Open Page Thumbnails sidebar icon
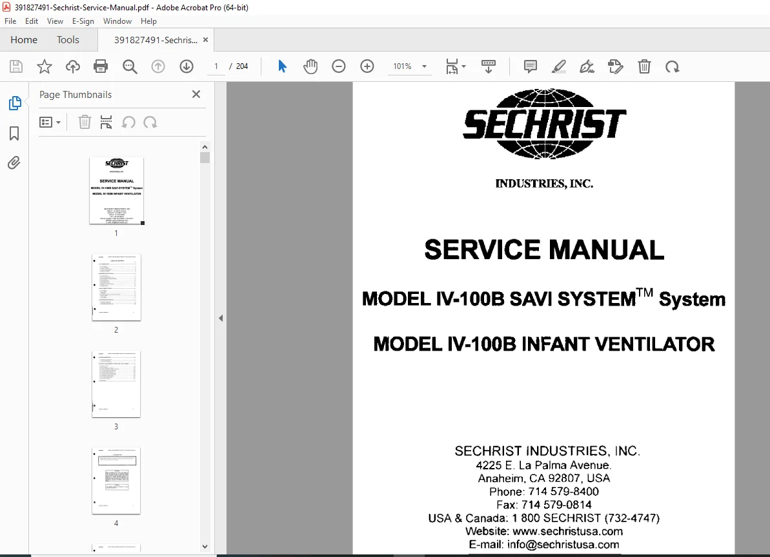Screen dimensions: 770x557 pyautogui.click(x=15, y=103)
